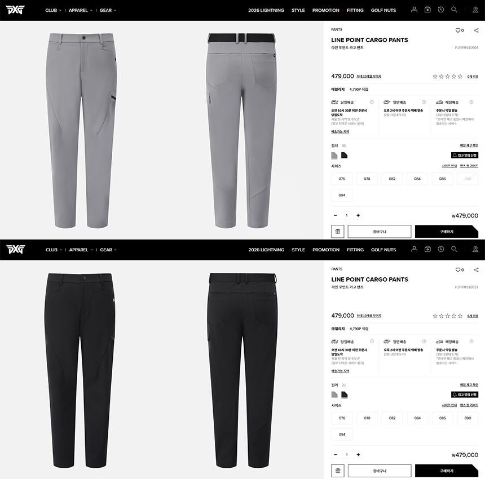The image size is (485, 479).
Task: Open the shopping bag icon in top header
Action: [427, 10]
